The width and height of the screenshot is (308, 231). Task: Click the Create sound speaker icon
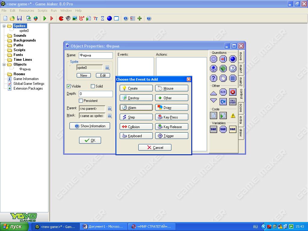tap(68, 18)
